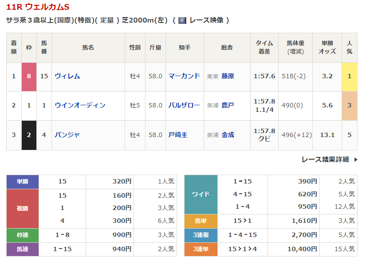Open jockey 戸崎圭 link

pyautogui.click(x=178, y=134)
